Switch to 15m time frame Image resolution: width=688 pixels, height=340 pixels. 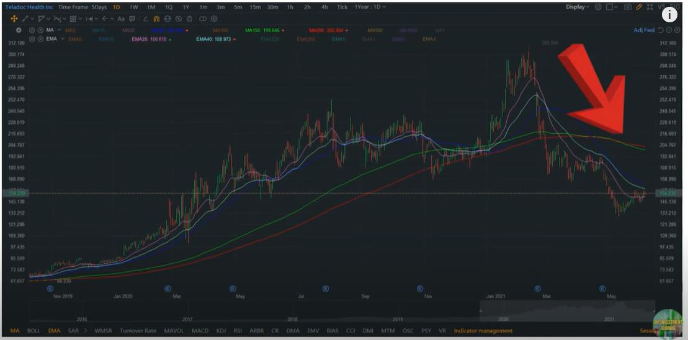pyautogui.click(x=254, y=7)
